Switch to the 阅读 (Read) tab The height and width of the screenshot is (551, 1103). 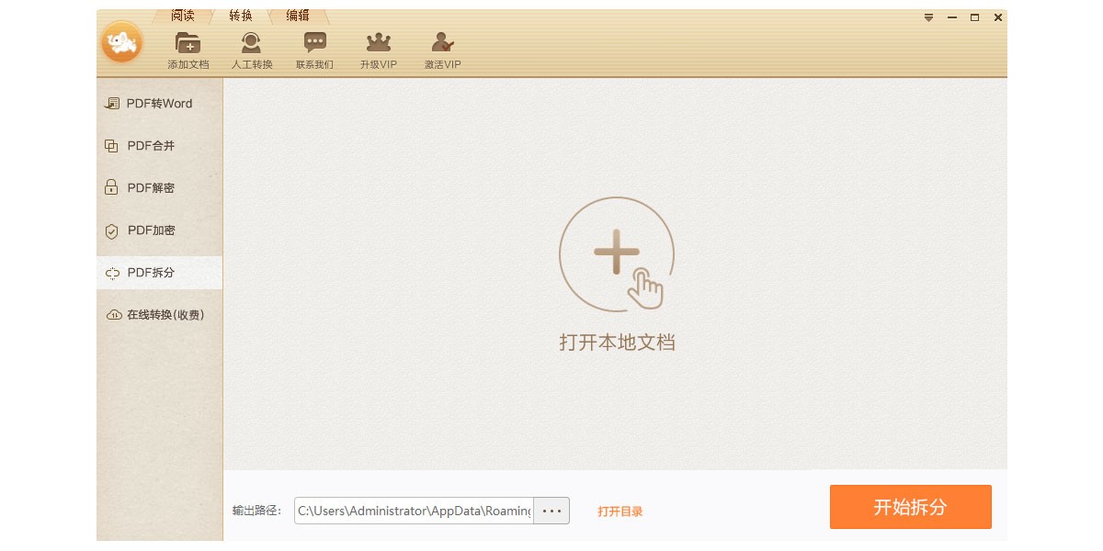(183, 17)
